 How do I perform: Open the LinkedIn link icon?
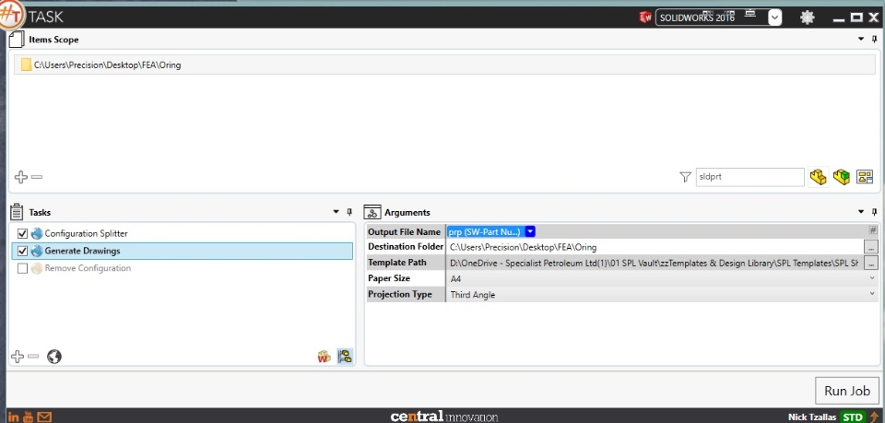[14, 417]
